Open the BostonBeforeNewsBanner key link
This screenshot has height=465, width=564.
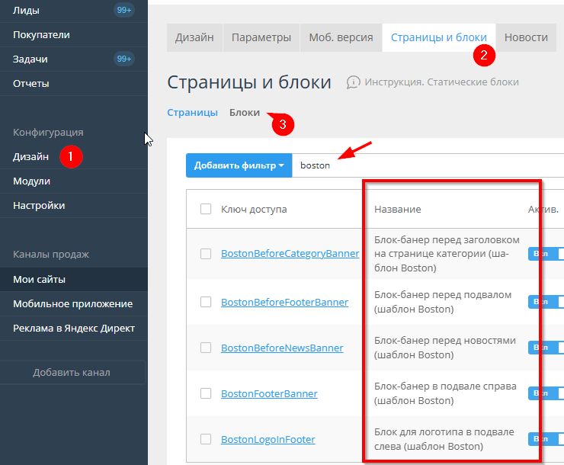click(282, 348)
